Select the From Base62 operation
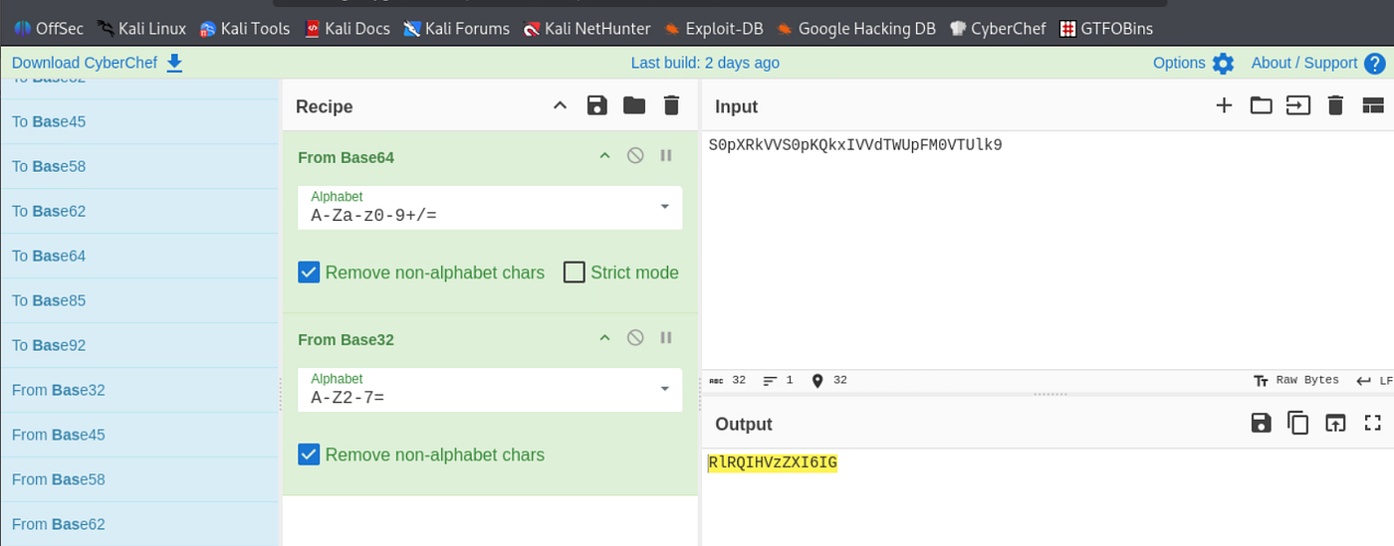 click(x=139, y=524)
